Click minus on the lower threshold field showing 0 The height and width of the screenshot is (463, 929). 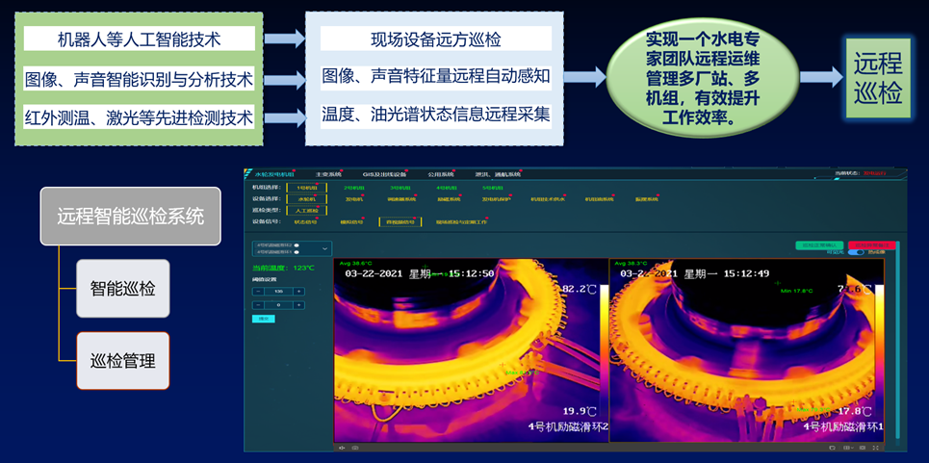(259, 305)
